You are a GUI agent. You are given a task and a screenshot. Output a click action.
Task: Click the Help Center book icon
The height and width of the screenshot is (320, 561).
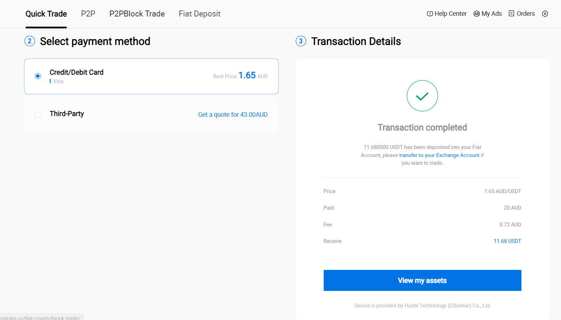[430, 14]
